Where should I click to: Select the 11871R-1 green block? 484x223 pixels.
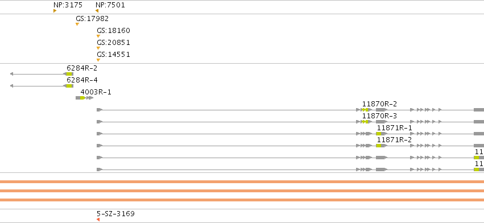point(379,134)
